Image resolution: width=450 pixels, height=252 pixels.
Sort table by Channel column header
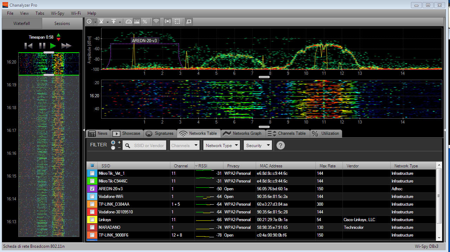[x=182, y=166]
